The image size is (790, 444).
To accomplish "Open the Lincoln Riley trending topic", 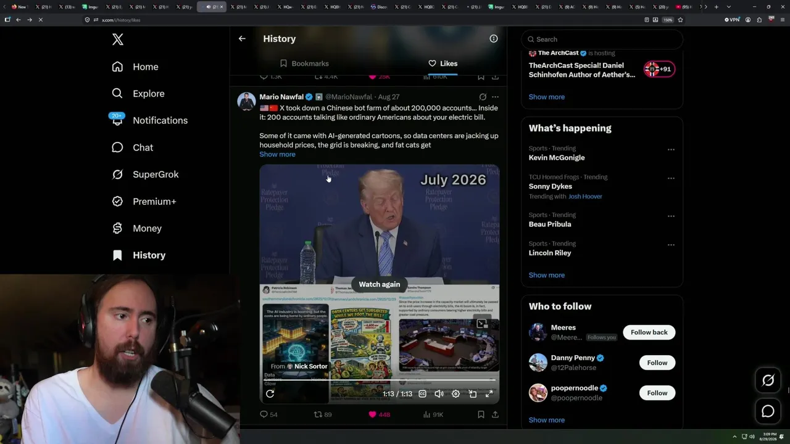I will coord(550,253).
